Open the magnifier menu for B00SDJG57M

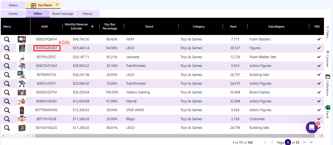click(x=7, y=92)
